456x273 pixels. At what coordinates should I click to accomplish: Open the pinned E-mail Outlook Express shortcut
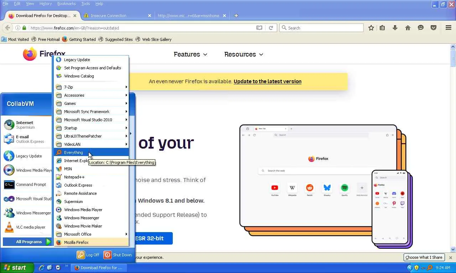pos(28,139)
